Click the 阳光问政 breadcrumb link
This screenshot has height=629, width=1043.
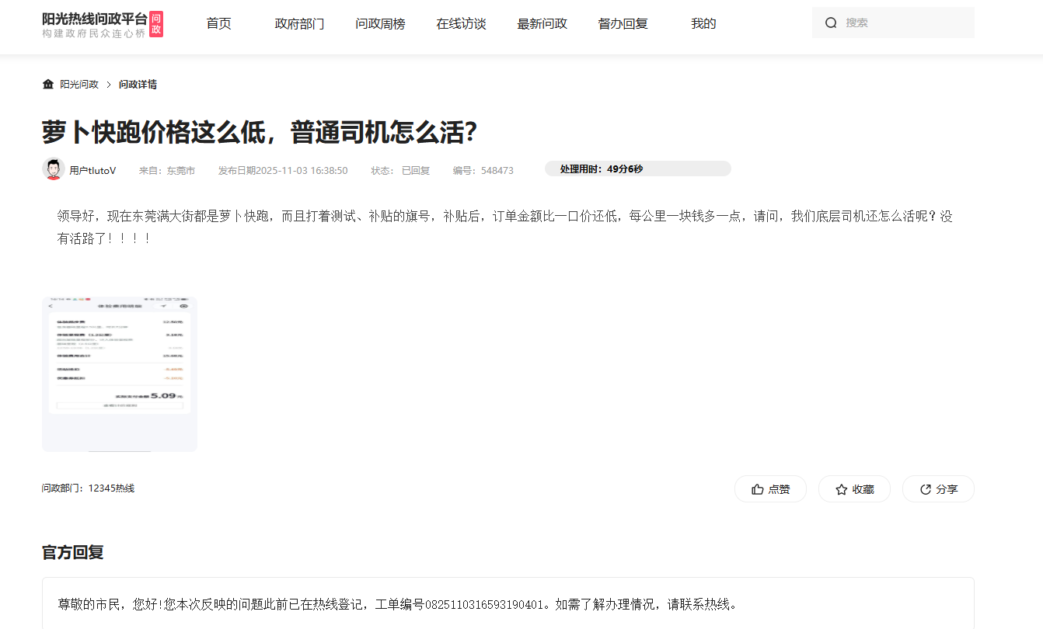coord(79,85)
